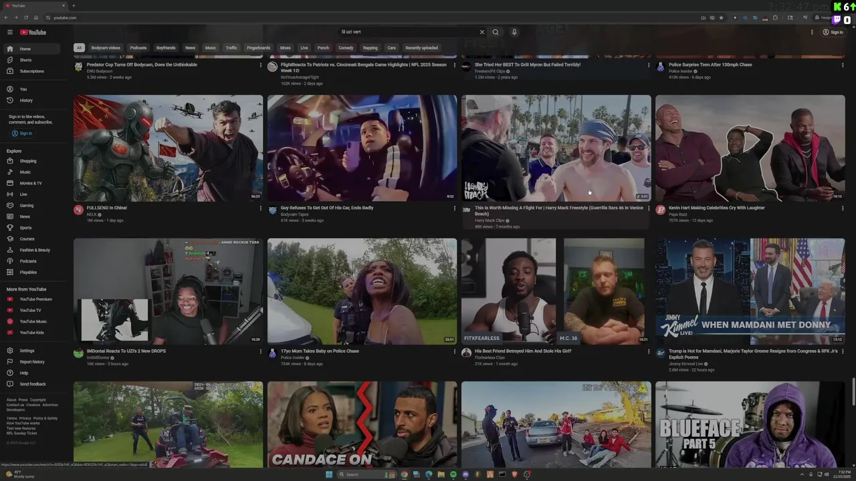Select the Rapping filter chip
Screen dimensions: 856x481
tap(370, 48)
